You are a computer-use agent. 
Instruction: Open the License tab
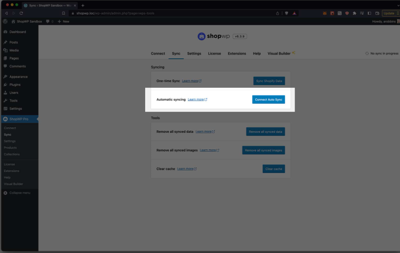pyautogui.click(x=214, y=54)
